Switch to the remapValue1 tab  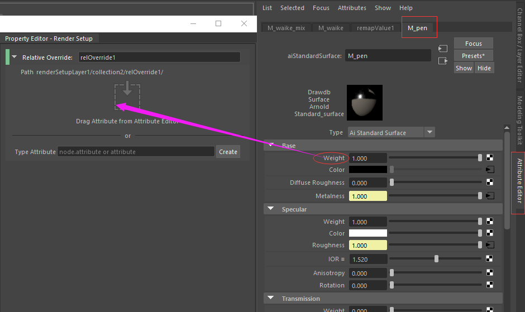point(376,28)
